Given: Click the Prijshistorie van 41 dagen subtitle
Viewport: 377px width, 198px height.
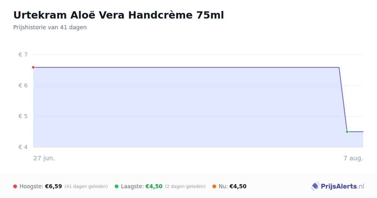Looking at the screenshot, I should [x=50, y=27].
